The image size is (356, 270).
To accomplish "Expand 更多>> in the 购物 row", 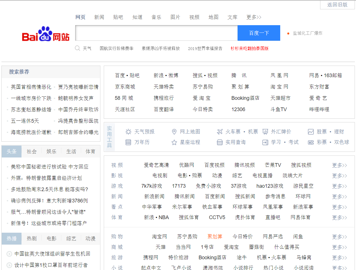I will [x=339, y=237].
